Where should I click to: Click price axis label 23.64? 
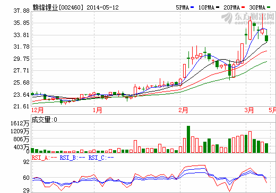click(22, 95)
